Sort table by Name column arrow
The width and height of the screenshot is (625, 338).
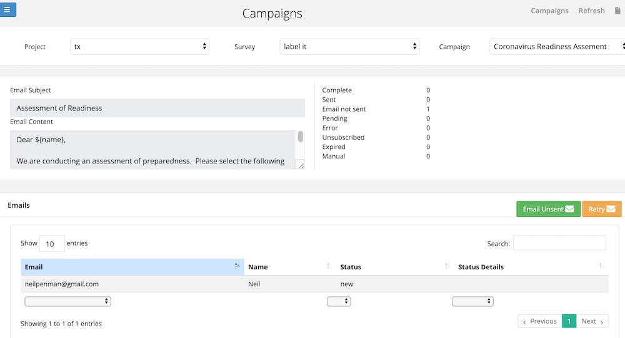coord(329,266)
